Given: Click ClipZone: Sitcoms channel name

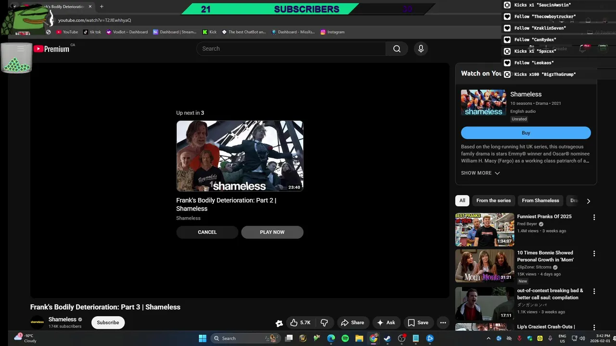Looking at the screenshot, I should [534, 267].
